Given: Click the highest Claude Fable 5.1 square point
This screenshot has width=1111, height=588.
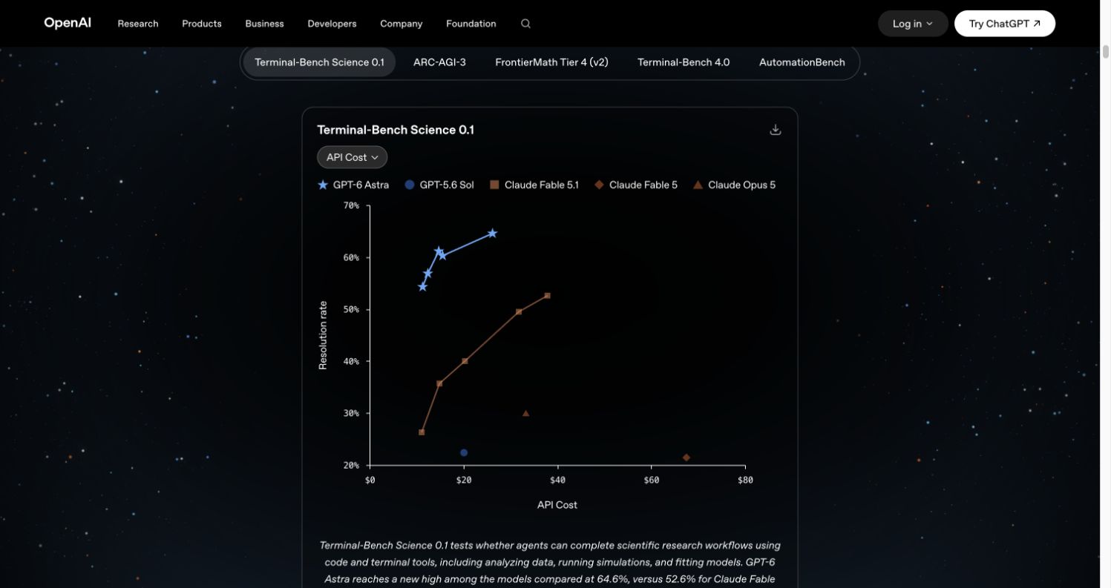Looking at the screenshot, I should 547,296.
